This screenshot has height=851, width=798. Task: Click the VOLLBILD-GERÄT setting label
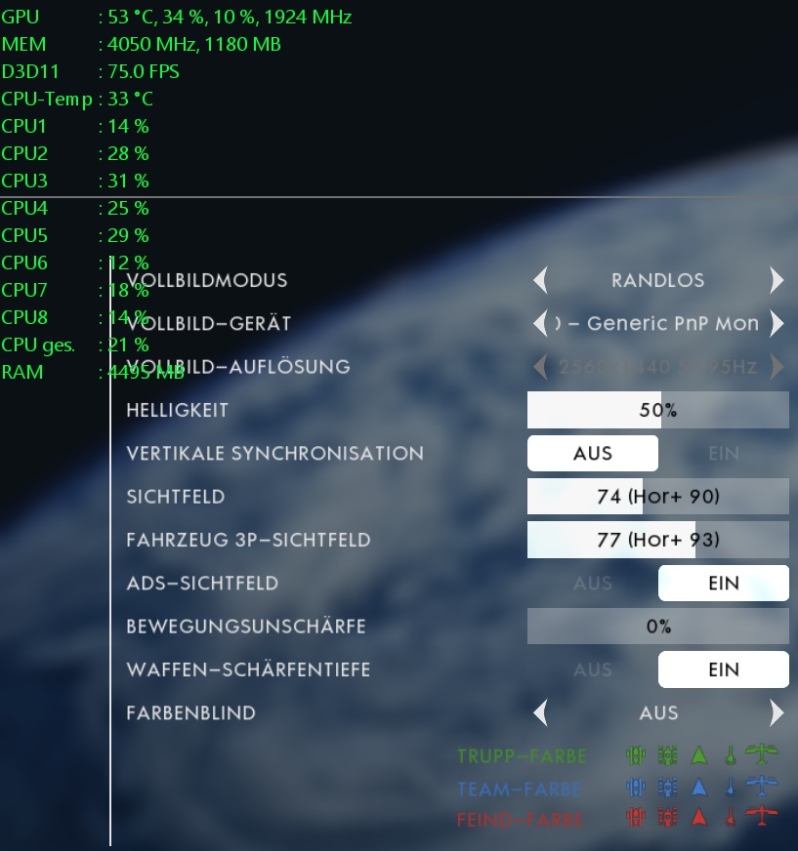click(209, 323)
